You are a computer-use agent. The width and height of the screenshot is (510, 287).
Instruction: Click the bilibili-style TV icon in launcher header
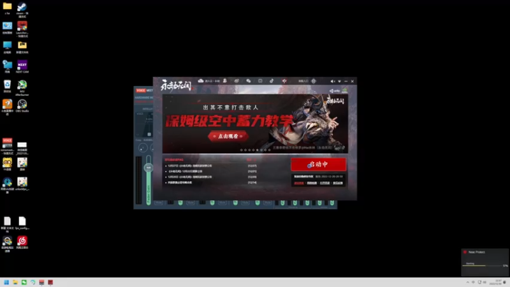[260, 81]
